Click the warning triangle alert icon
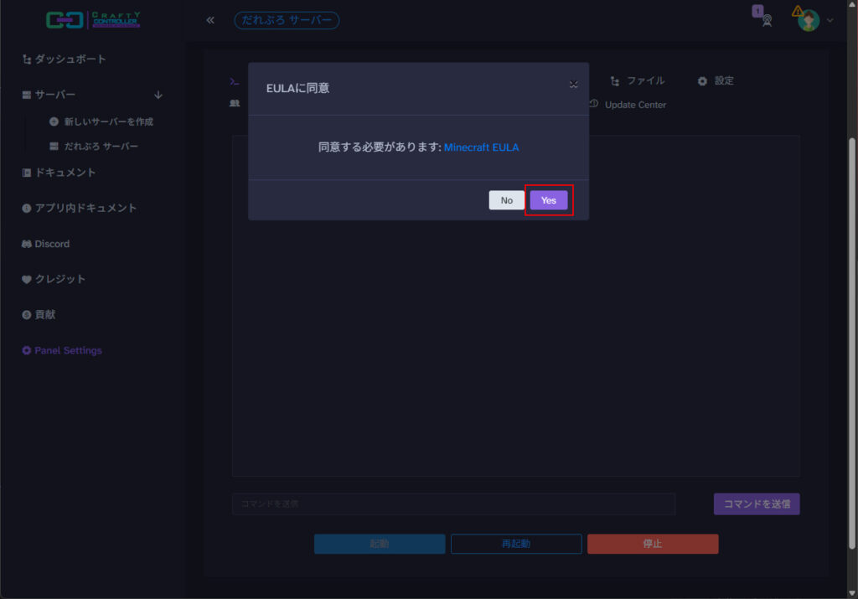 798,11
